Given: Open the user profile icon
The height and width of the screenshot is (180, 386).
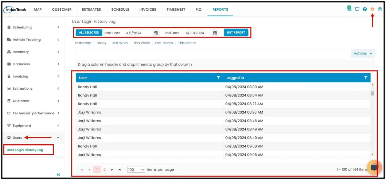Looking at the screenshot, I should (x=380, y=9).
